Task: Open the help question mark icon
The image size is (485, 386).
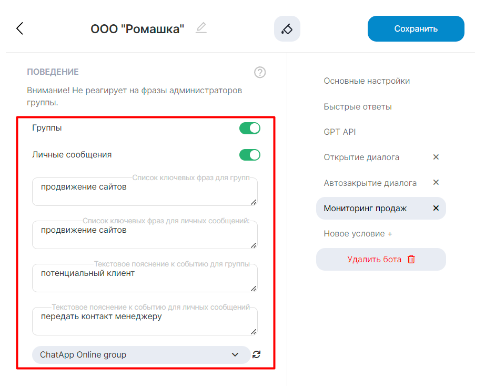Action: coord(260,73)
